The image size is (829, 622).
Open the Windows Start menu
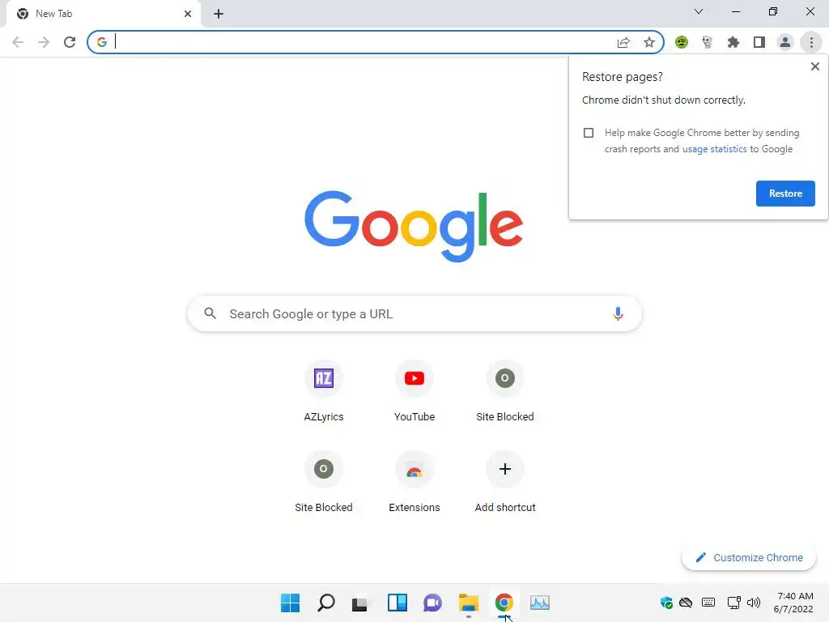291,603
